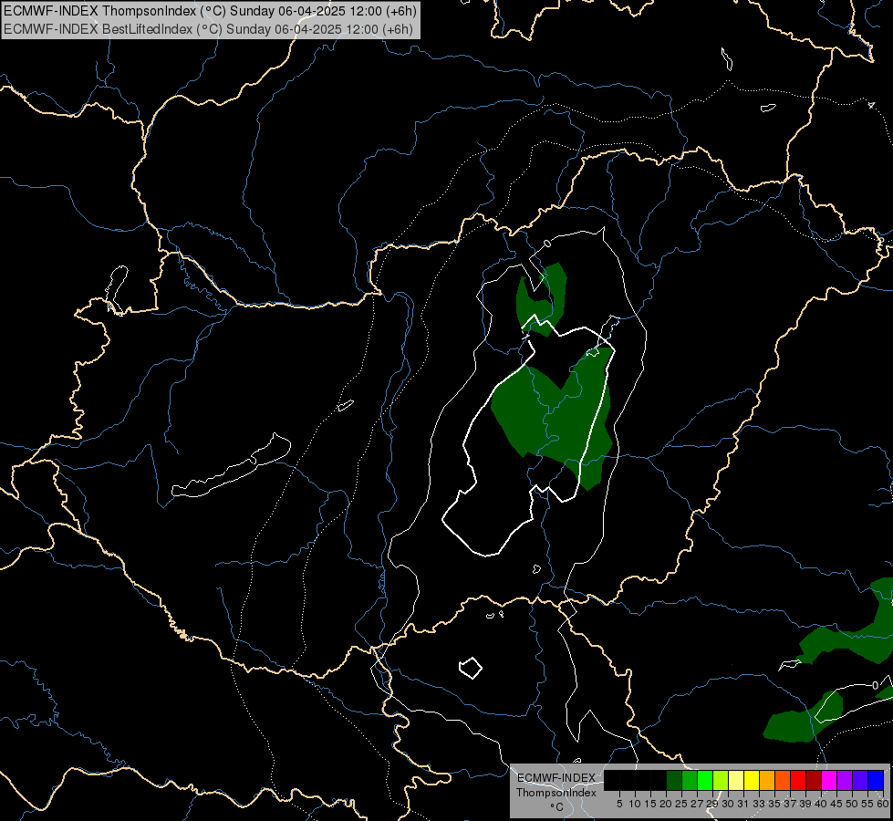Select the red-orange 35–37 legend swatch
893x821 pixels.
click(783, 780)
